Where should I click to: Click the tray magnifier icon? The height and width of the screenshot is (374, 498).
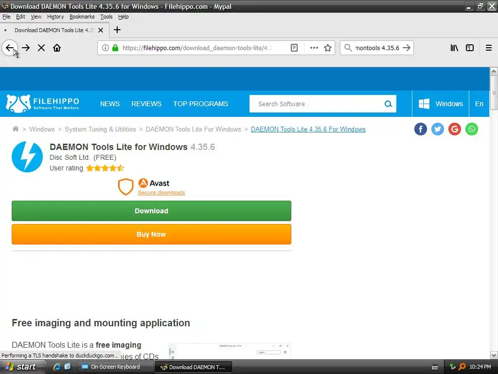pos(462,367)
